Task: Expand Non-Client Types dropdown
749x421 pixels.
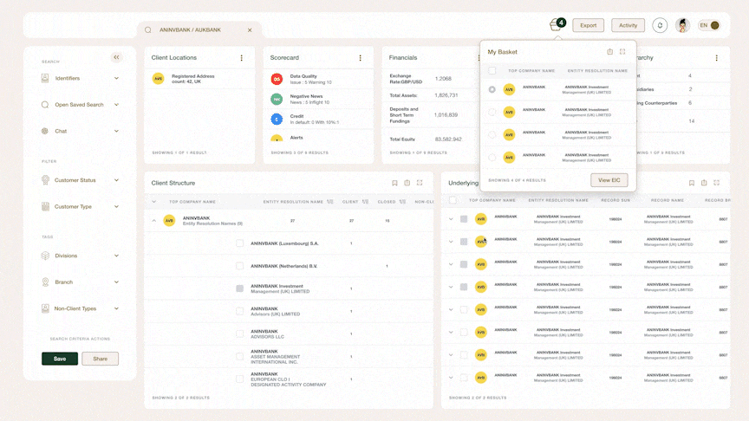Action: [116, 308]
